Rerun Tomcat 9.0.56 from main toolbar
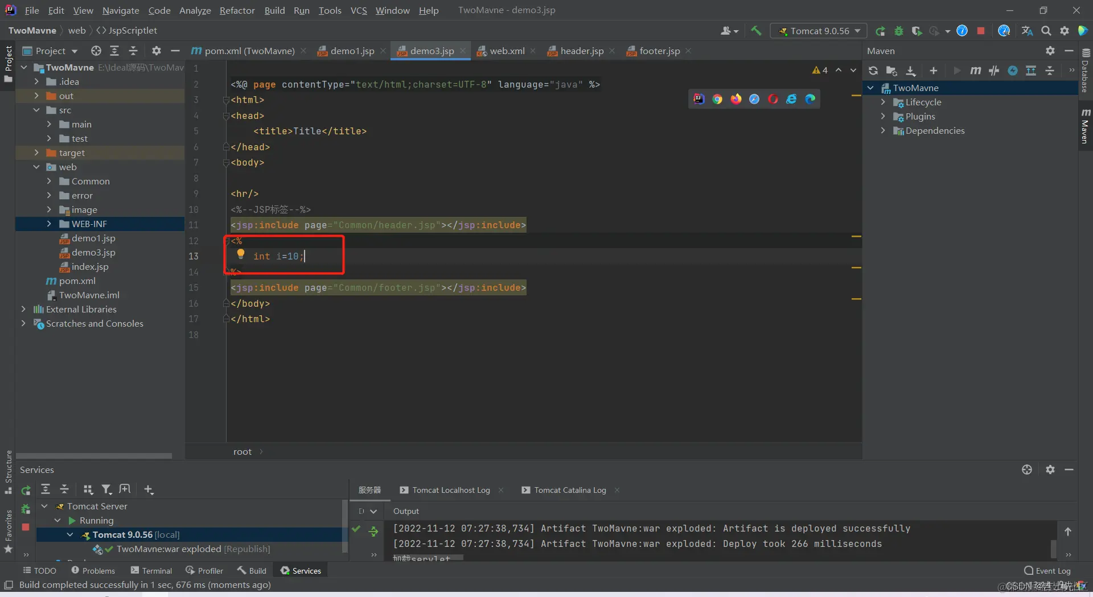 pyautogui.click(x=881, y=31)
